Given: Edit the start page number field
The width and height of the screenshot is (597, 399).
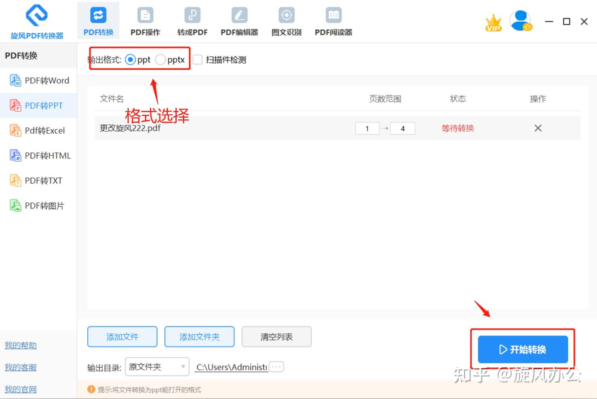Looking at the screenshot, I should (x=367, y=128).
